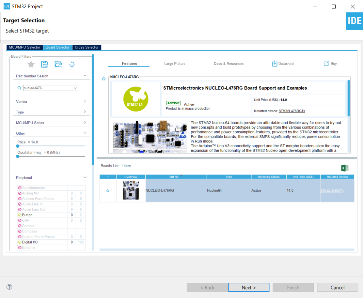Switch to the Cross Selector tab
Screen dimensions: 363x298
click(87, 47)
